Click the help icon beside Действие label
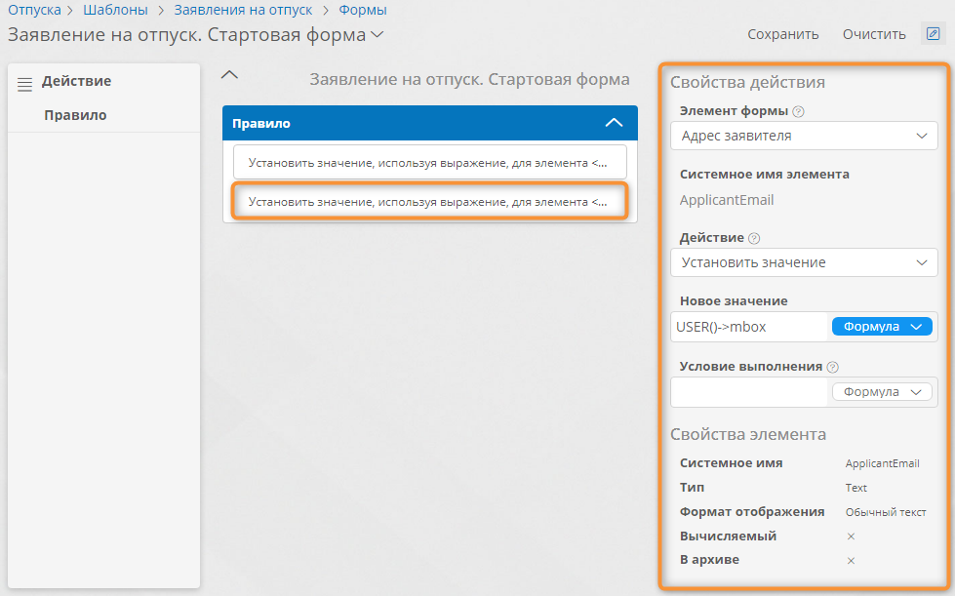The image size is (955, 596). point(754,238)
